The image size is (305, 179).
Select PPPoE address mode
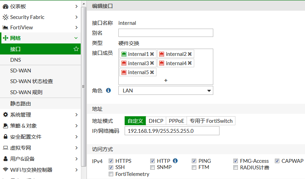pos(176,121)
